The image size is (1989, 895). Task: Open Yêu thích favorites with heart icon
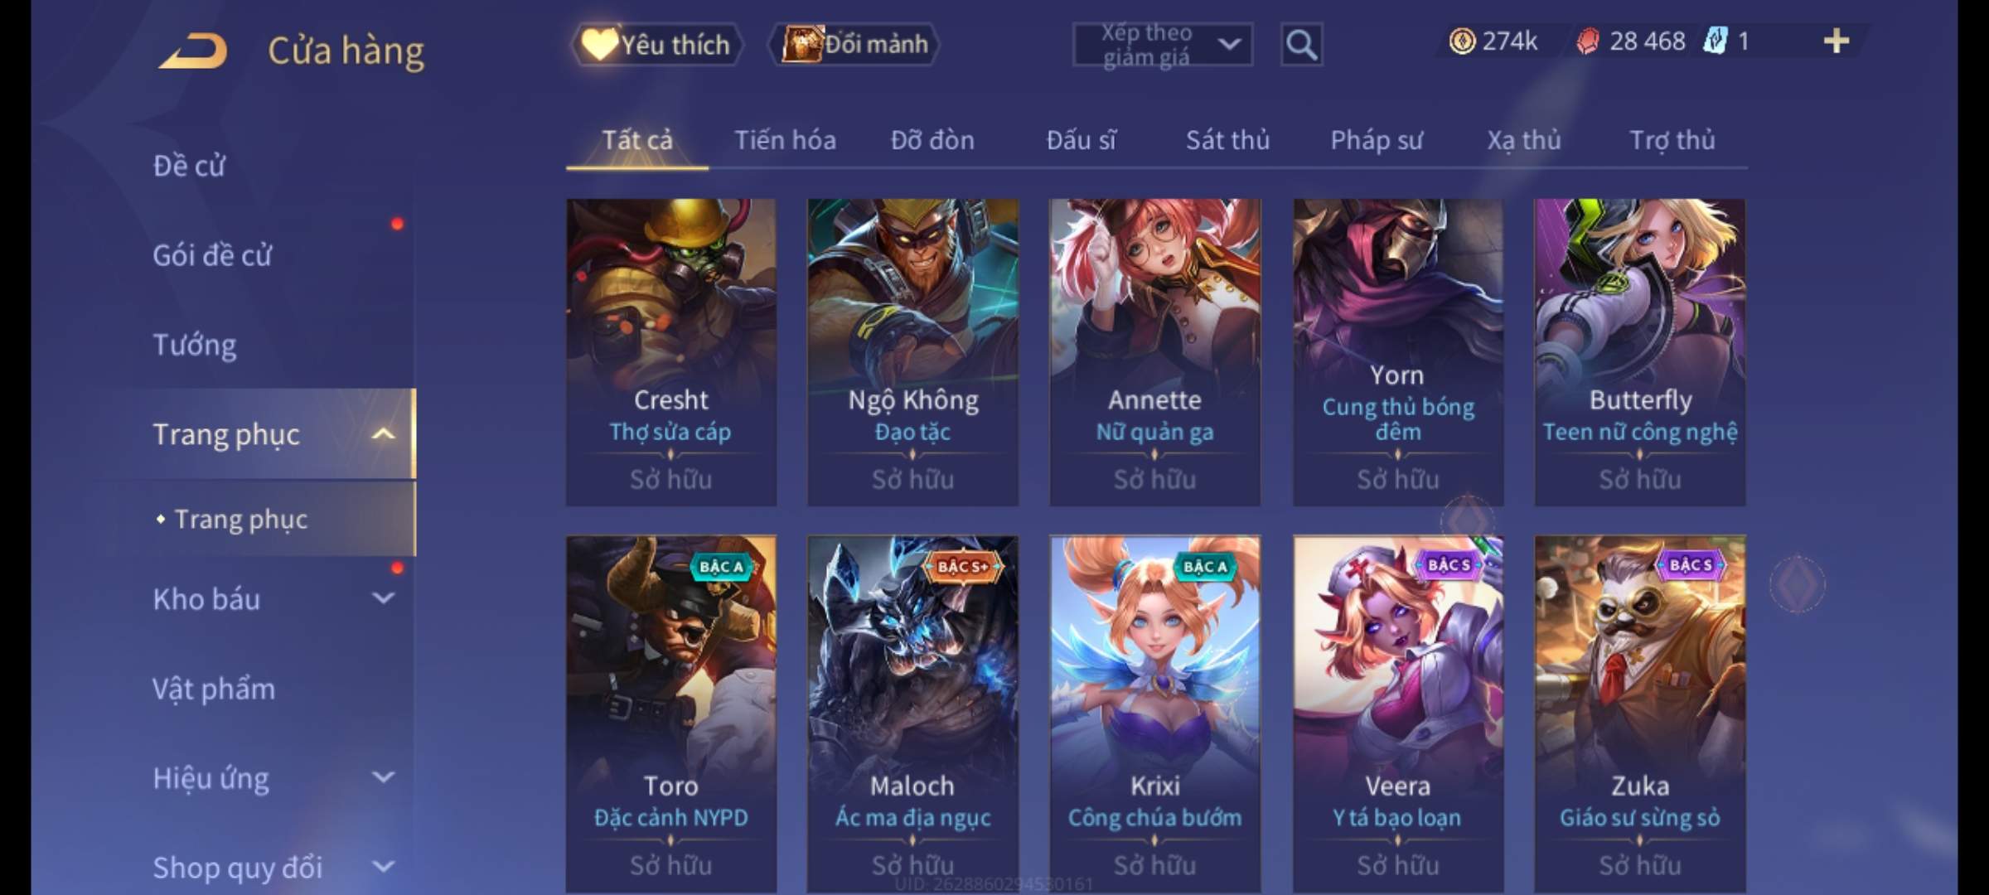point(656,44)
